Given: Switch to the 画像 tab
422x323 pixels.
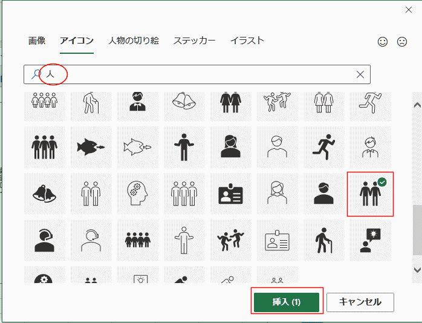Looking at the screenshot, I should point(37,41).
